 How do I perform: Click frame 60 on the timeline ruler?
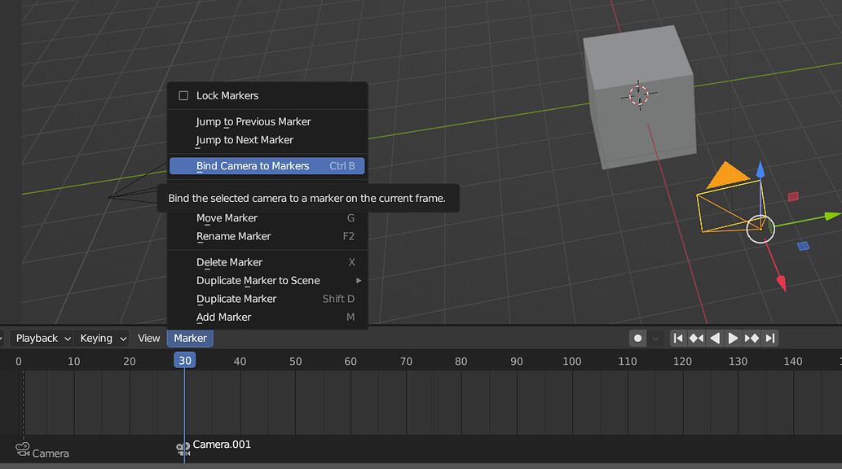click(350, 362)
